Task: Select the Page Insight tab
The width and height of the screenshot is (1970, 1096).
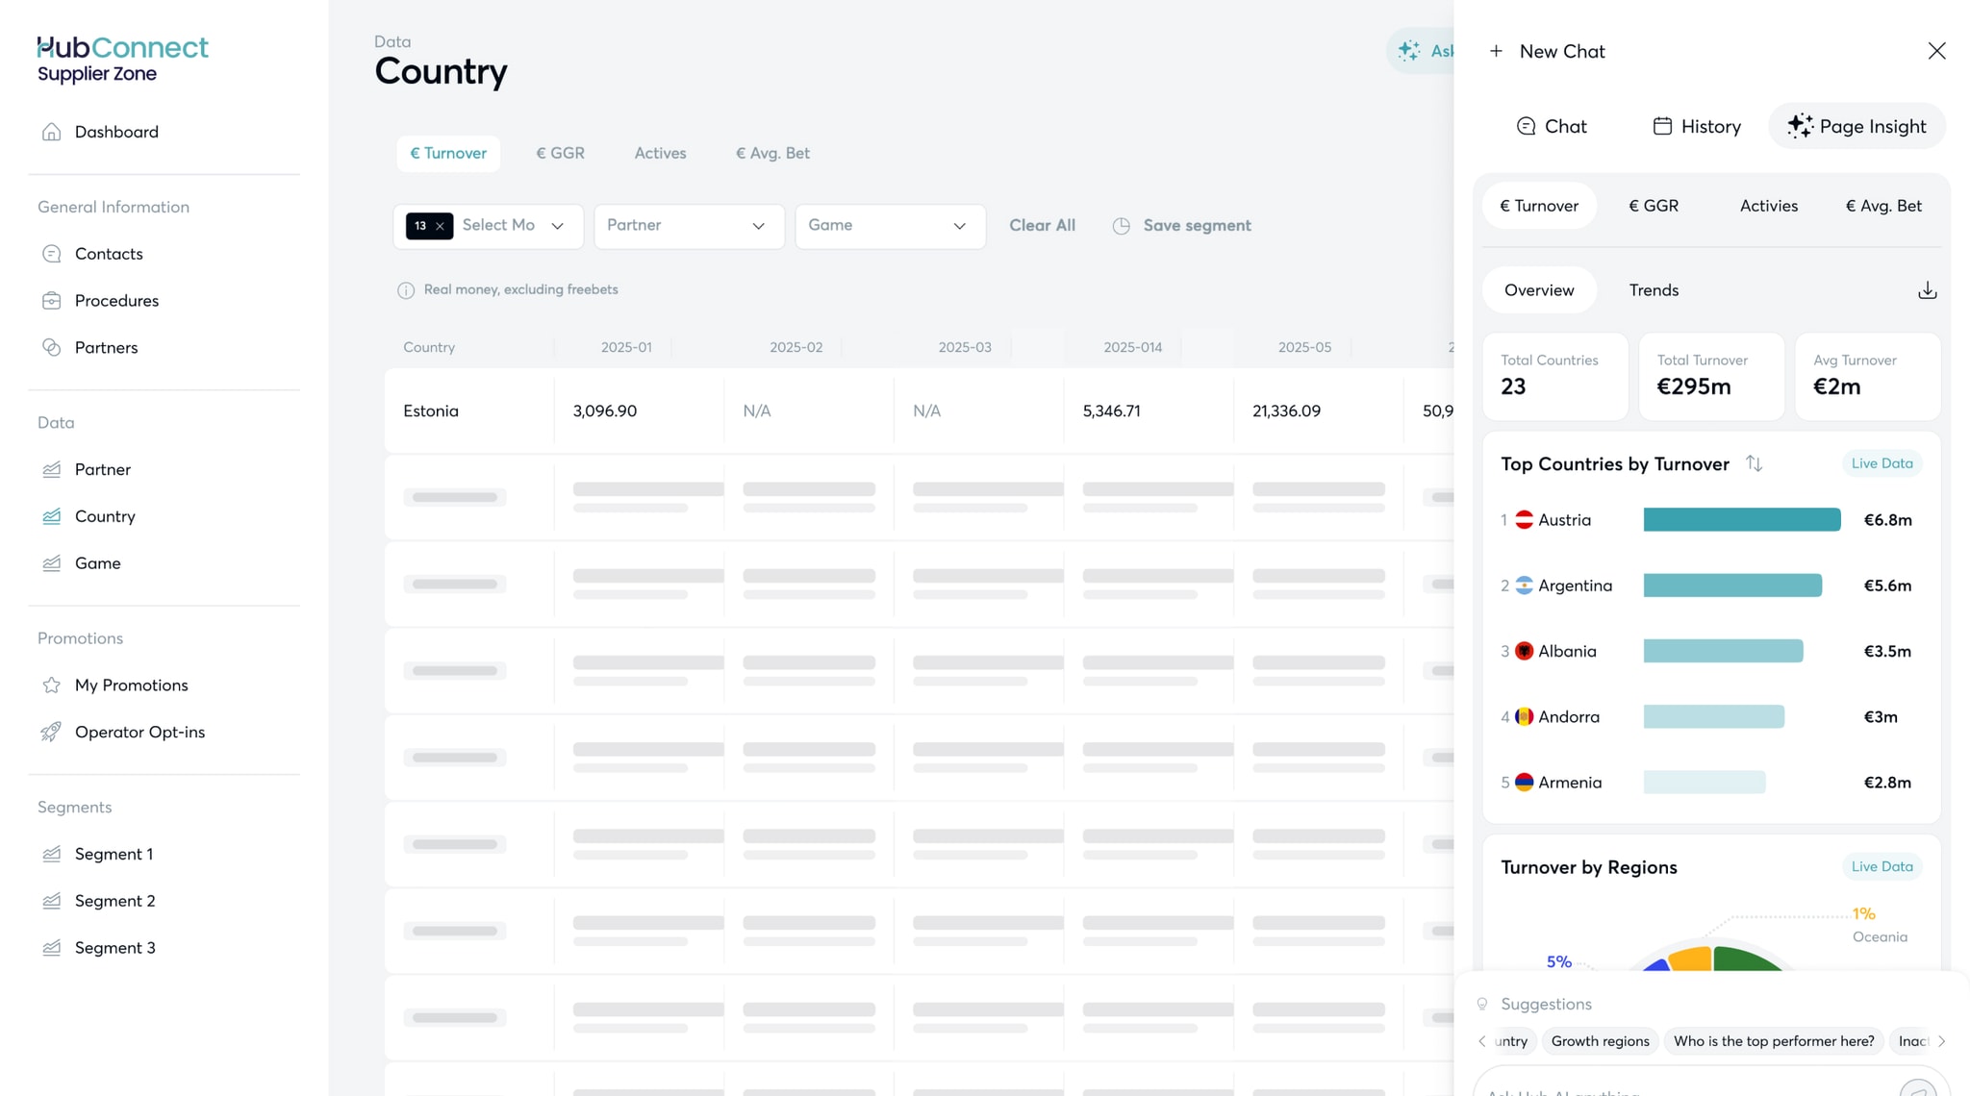Action: (x=1856, y=127)
